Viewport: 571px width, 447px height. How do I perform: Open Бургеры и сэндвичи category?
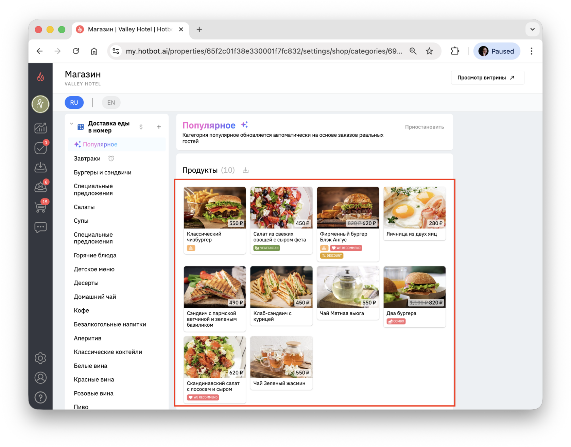point(103,173)
